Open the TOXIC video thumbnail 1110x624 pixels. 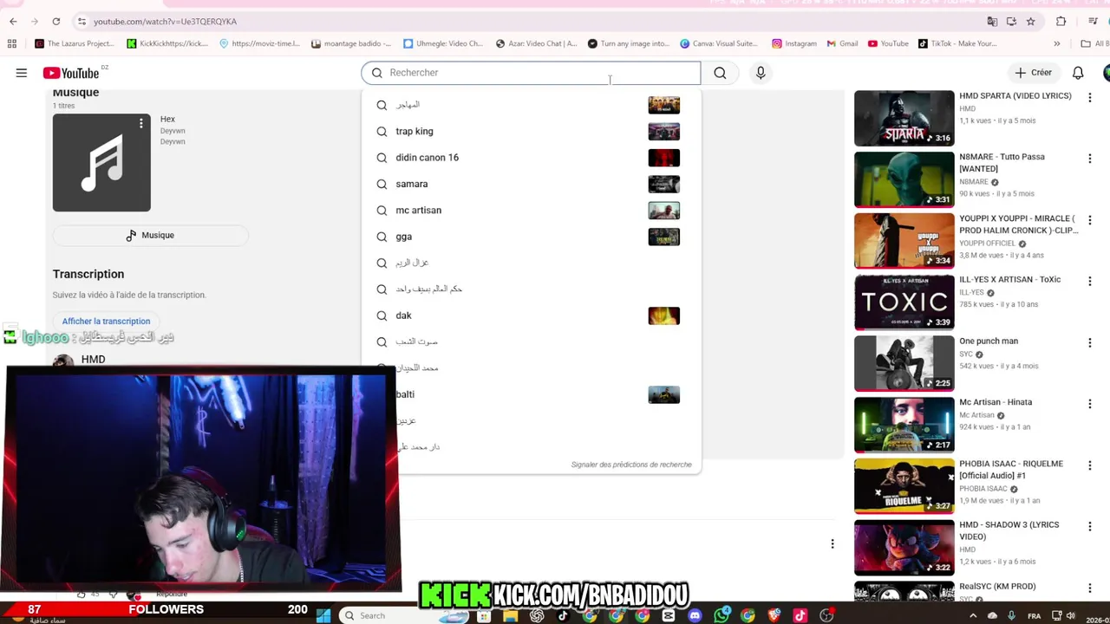pos(904,302)
